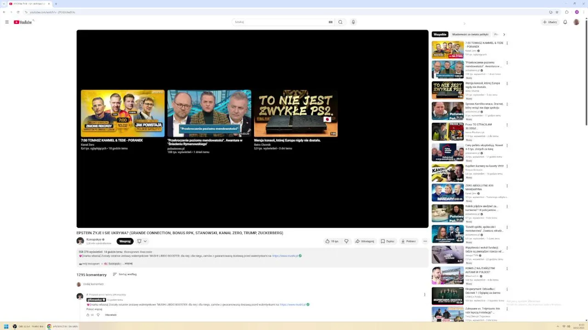Image resolution: width=588 pixels, height=330 pixels.
Task: Reload page with browser refresh button
Action: click(18, 12)
